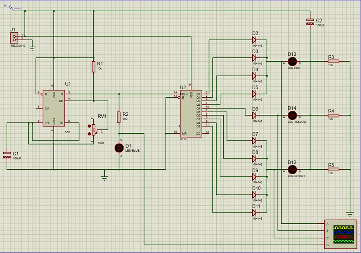Select diode D8 1N4148
This screenshot has width=361, height=253.
pyautogui.click(x=254, y=158)
